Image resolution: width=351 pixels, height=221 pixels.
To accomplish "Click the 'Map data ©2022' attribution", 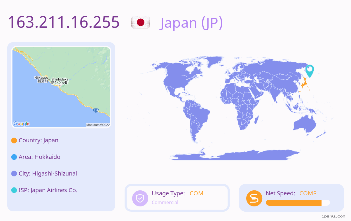I will pos(98,125).
